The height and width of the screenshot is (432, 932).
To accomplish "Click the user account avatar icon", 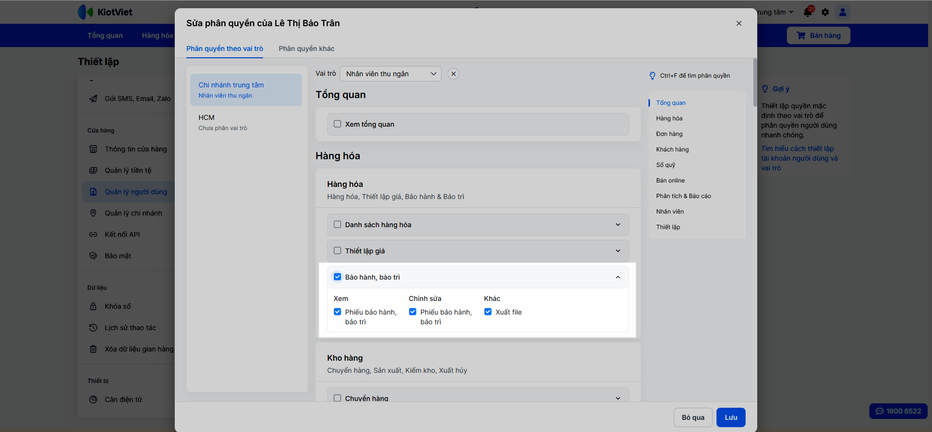I will click(843, 12).
